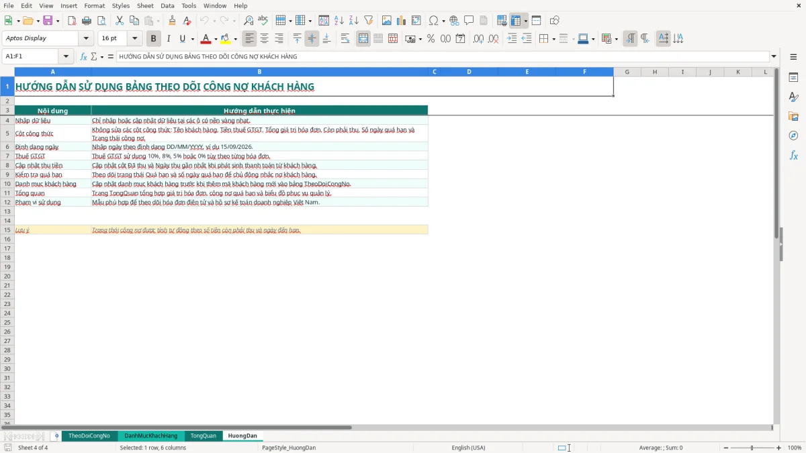Open sidebar Navigator panel
The image size is (806, 453).
tap(793, 136)
